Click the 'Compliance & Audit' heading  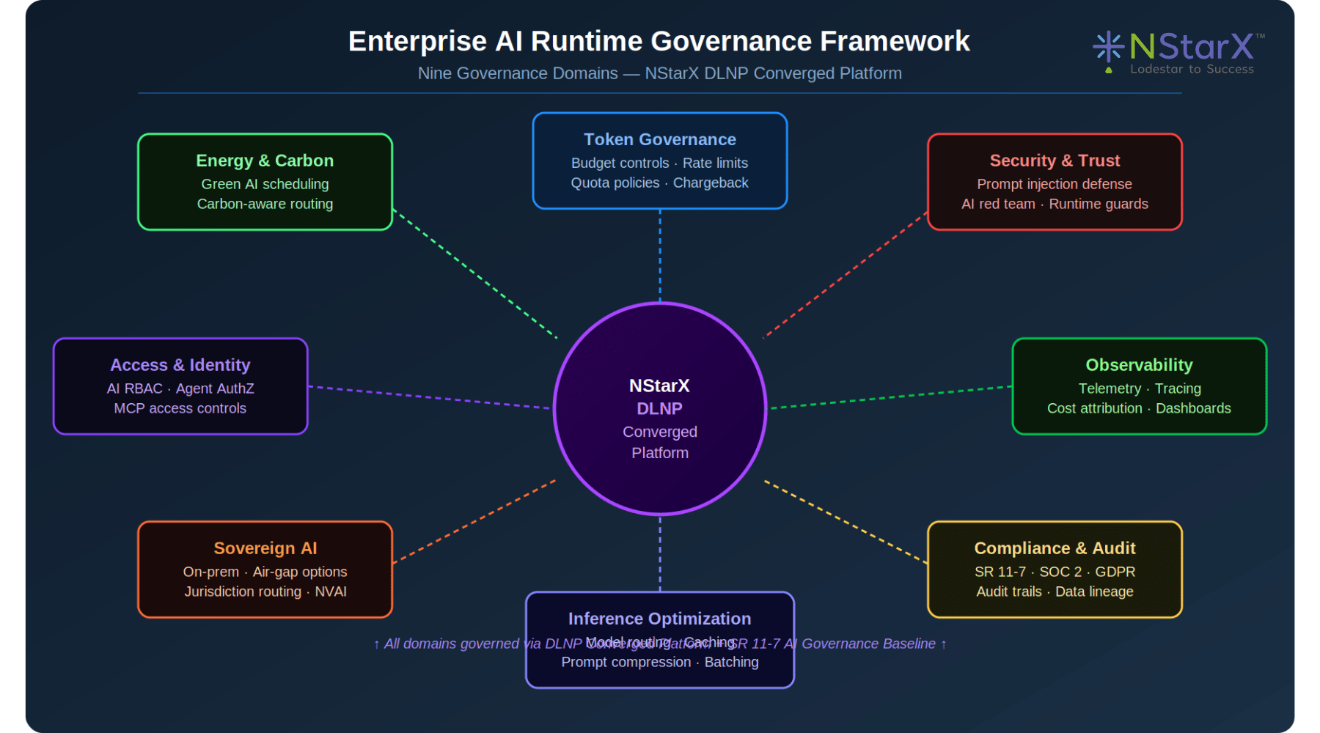[1055, 548]
